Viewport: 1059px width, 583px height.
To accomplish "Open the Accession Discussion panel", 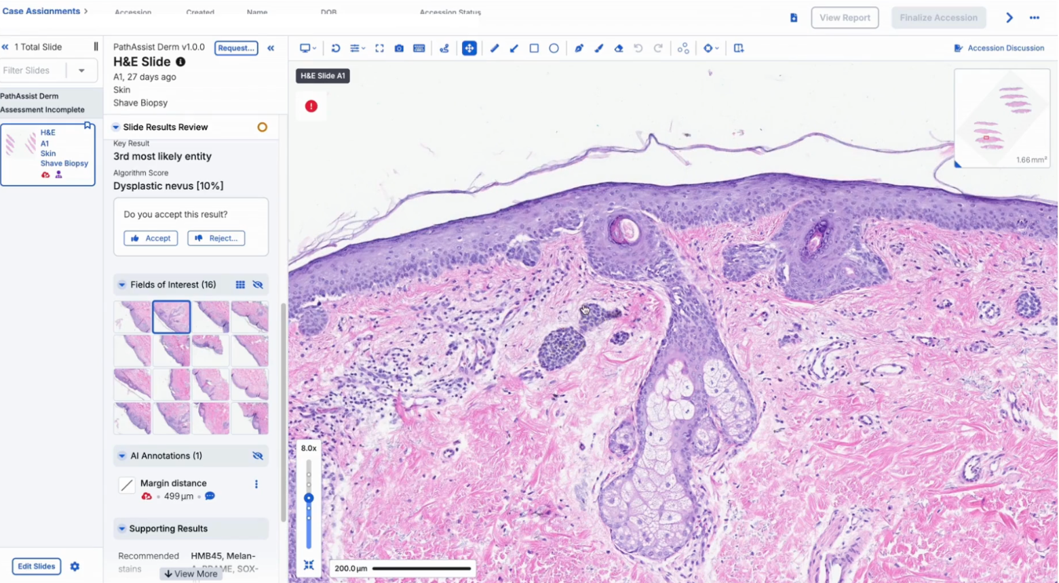I will tap(999, 47).
